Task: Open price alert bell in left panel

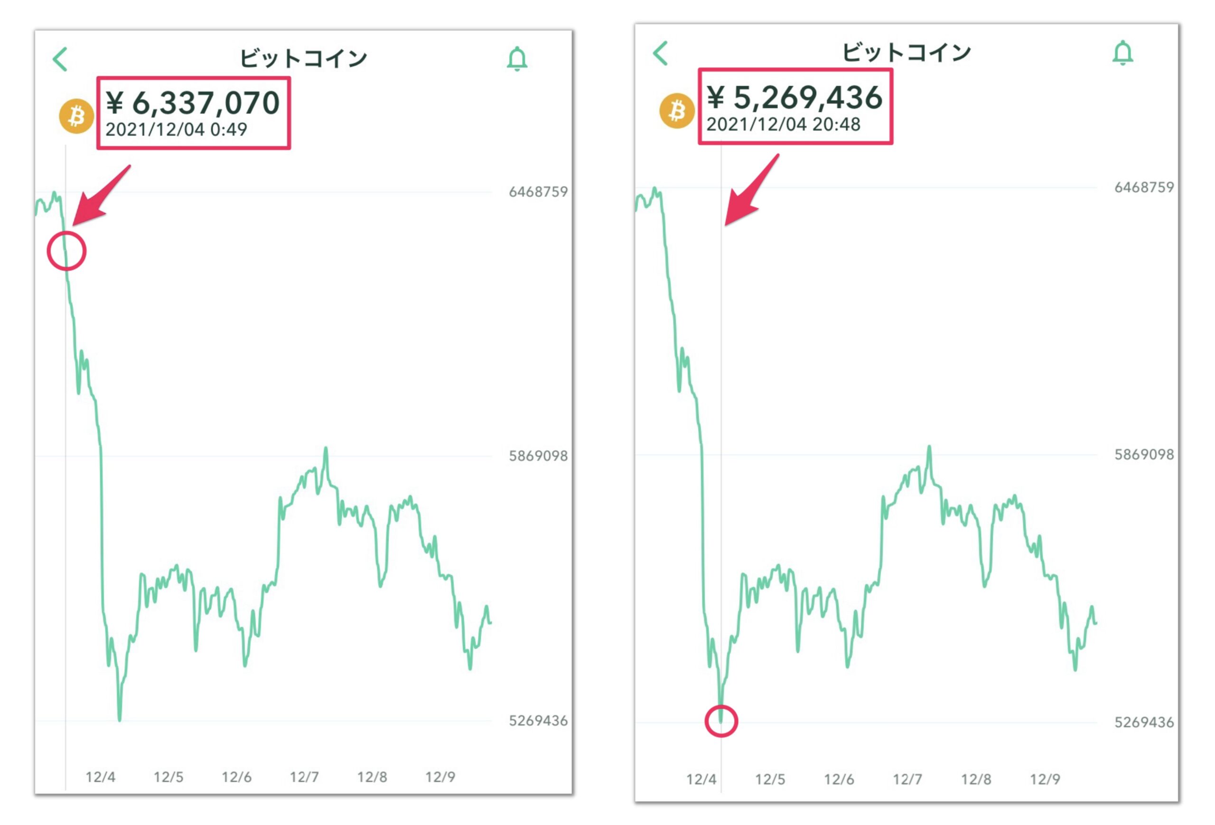Action: pyautogui.click(x=517, y=58)
